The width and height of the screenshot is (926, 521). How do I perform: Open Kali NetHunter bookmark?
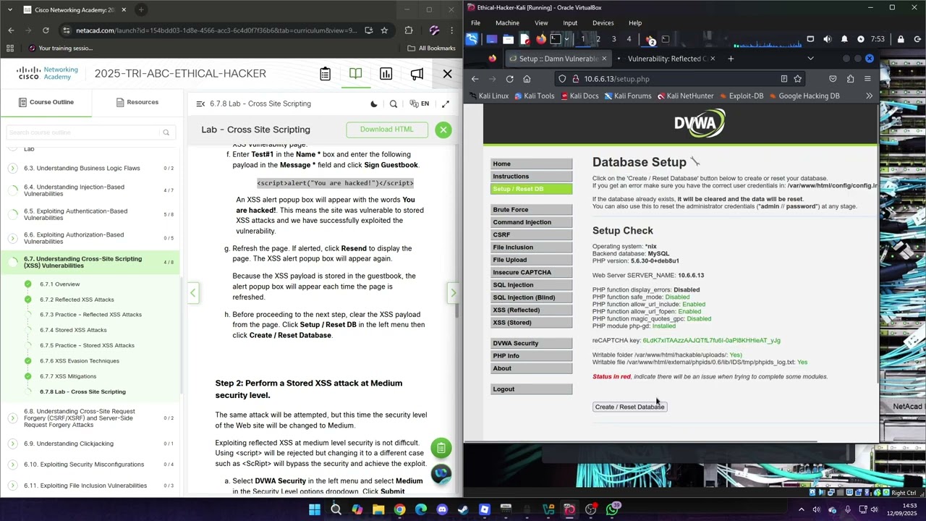click(685, 96)
